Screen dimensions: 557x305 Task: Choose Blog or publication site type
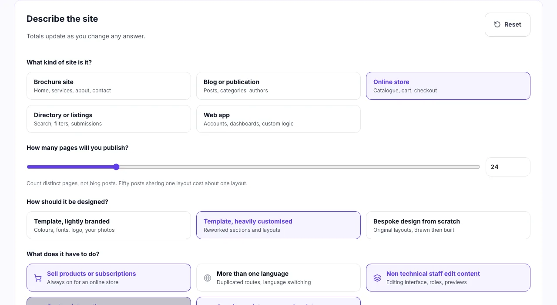coord(278,86)
